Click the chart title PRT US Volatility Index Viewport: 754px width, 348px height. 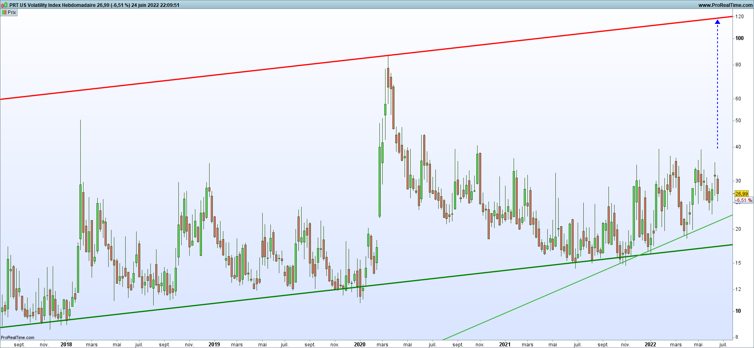point(35,5)
